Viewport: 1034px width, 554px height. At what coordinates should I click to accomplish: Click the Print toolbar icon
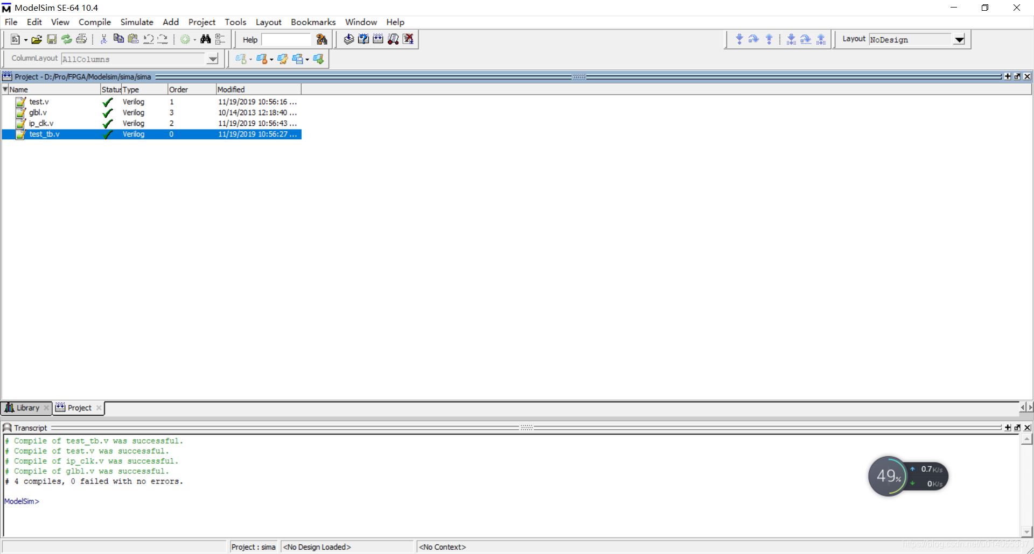click(x=81, y=39)
